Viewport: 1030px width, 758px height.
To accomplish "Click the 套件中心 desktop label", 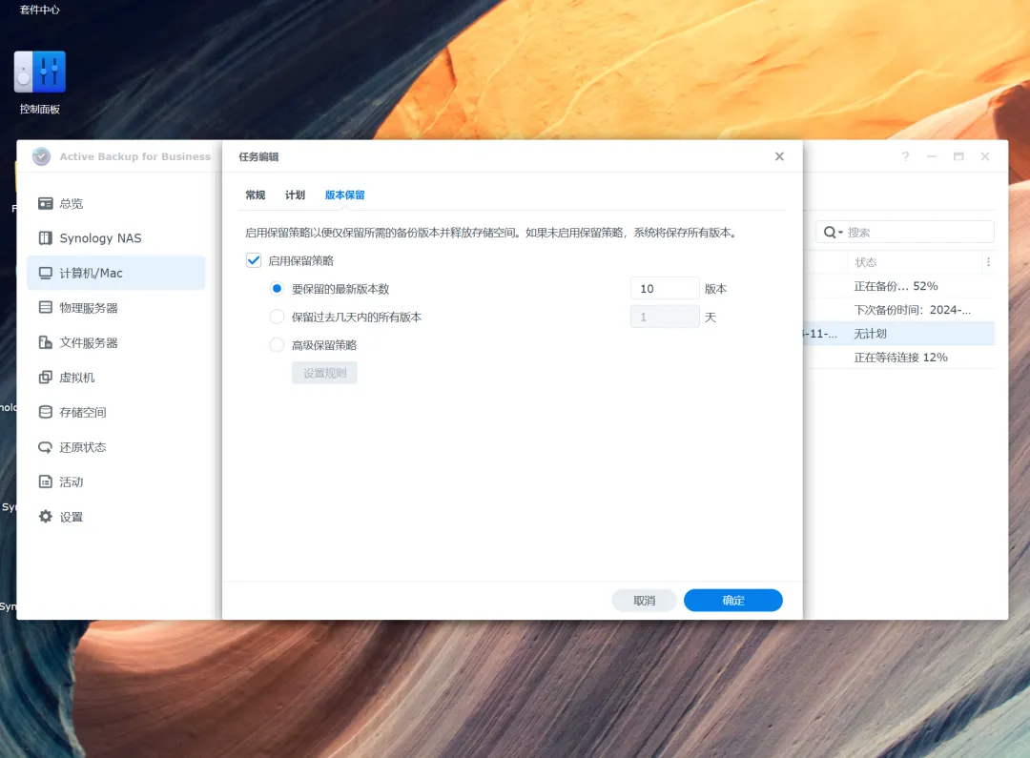I will coord(39,10).
